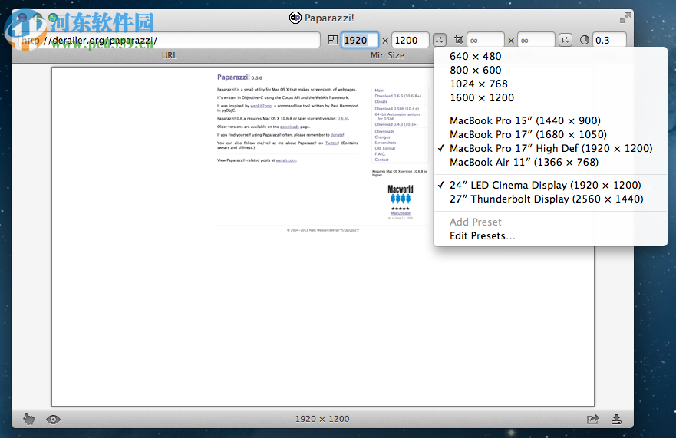Click the save download icon
Image resolution: width=676 pixels, height=438 pixels.
(x=616, y=419)
